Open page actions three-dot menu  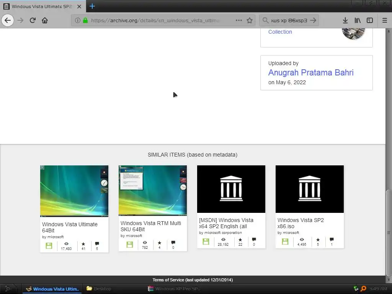point(239,20)
